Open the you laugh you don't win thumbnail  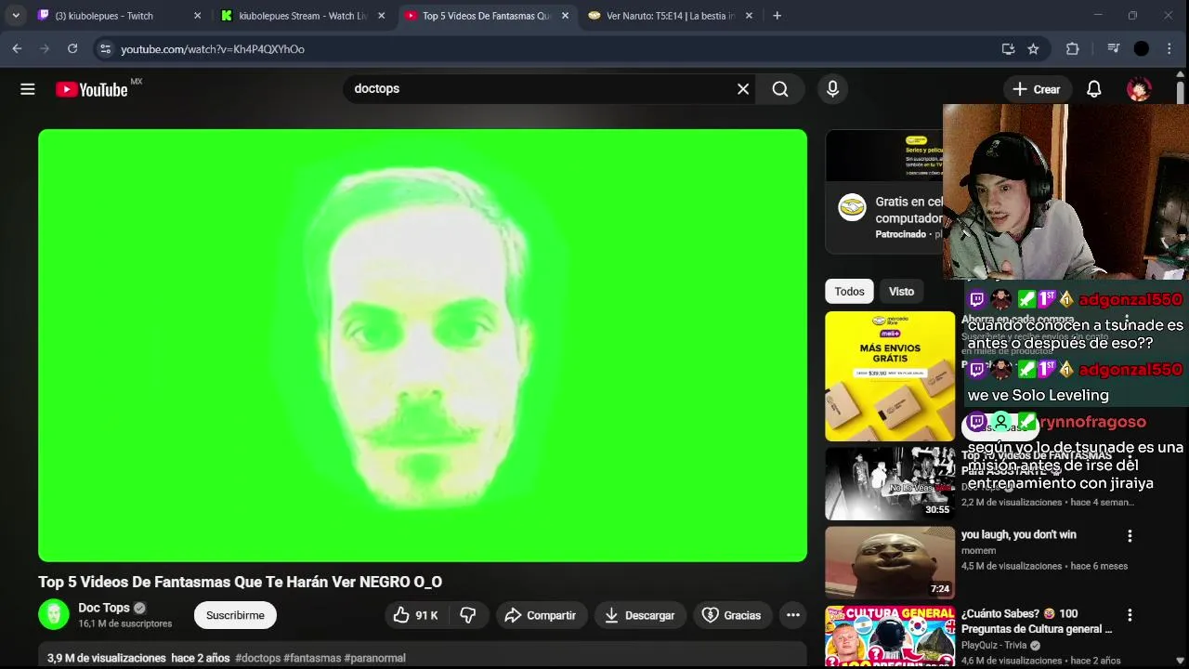890,563
